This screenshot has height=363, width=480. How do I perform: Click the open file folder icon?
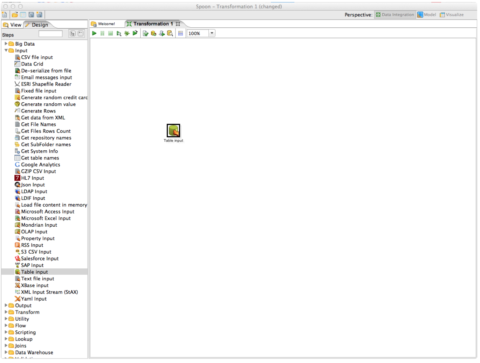[15, 15]
